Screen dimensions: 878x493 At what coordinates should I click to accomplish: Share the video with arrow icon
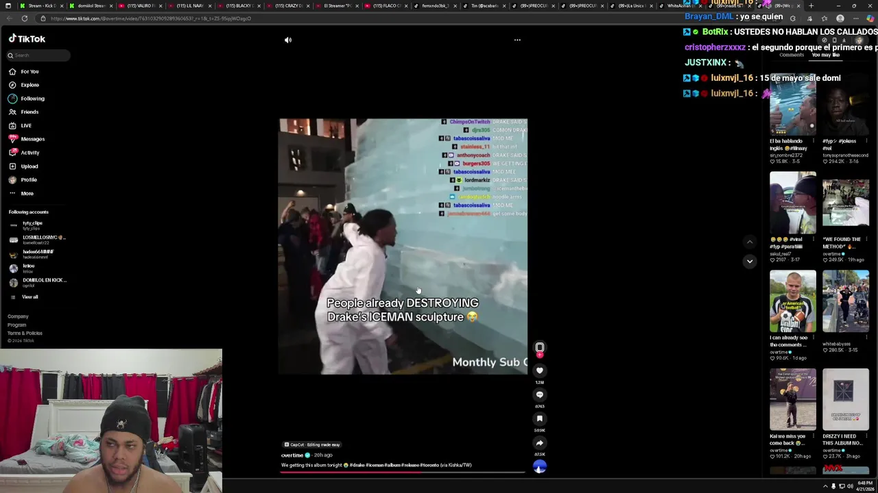click(540, 442)
